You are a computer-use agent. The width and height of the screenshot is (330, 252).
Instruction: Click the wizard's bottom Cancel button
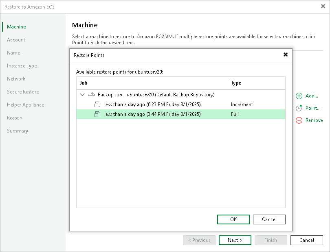[x=307, y=240]
